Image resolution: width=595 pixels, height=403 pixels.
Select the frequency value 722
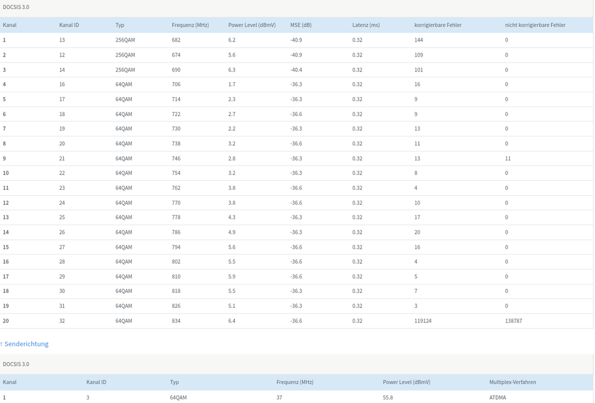pos(176,114)
